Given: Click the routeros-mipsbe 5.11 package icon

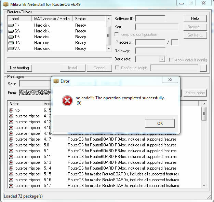Looking at the screenshot, I should (x=11, y=157).
